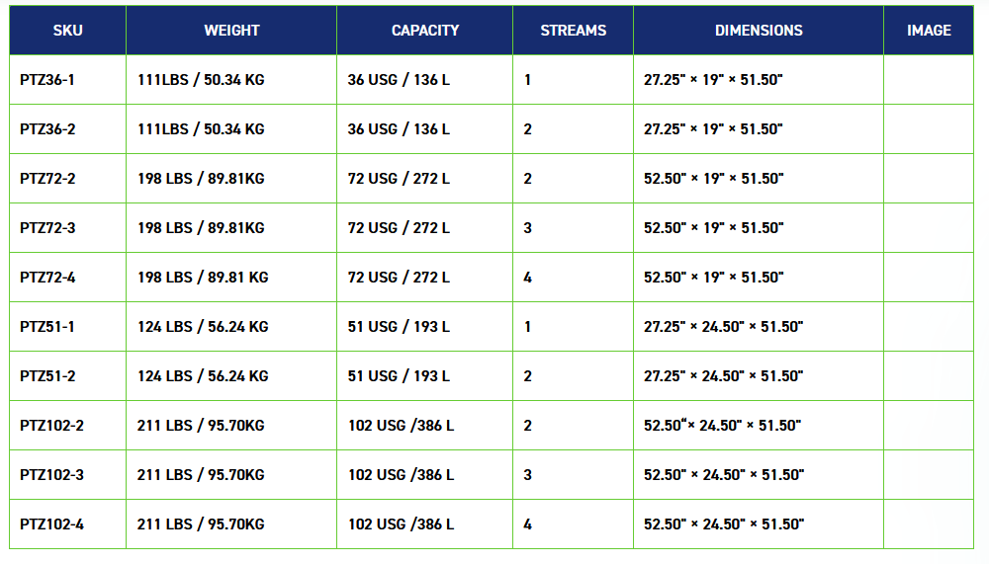Click the DIMENSIONS column header
The image size is (989, 564).
tap(759, 31)
